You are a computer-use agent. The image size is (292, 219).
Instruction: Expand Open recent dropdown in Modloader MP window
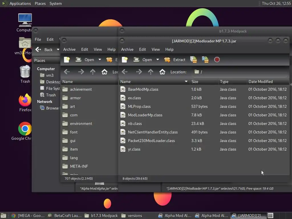(157, 60)
